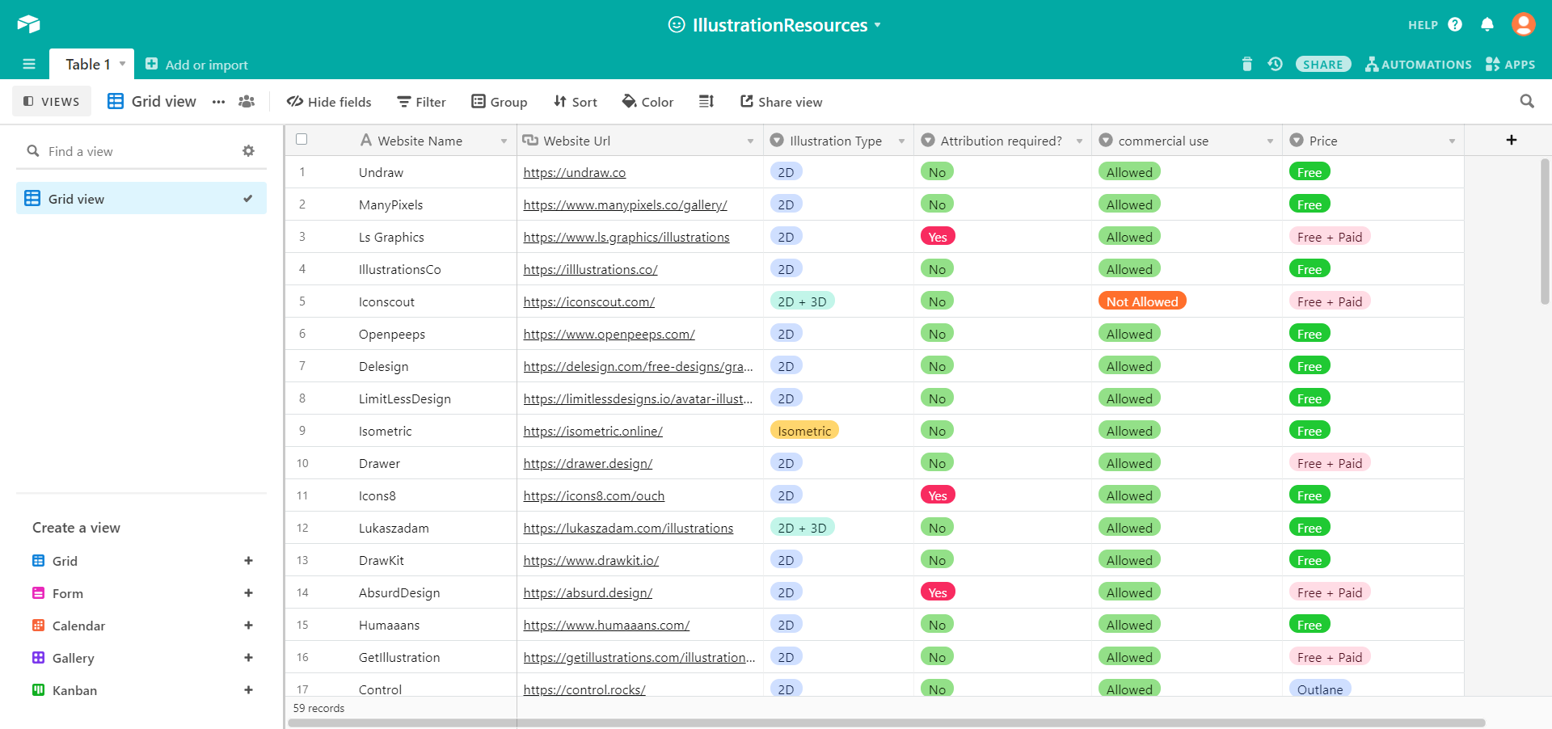Open the three-dot view options menu

(218, 101)
